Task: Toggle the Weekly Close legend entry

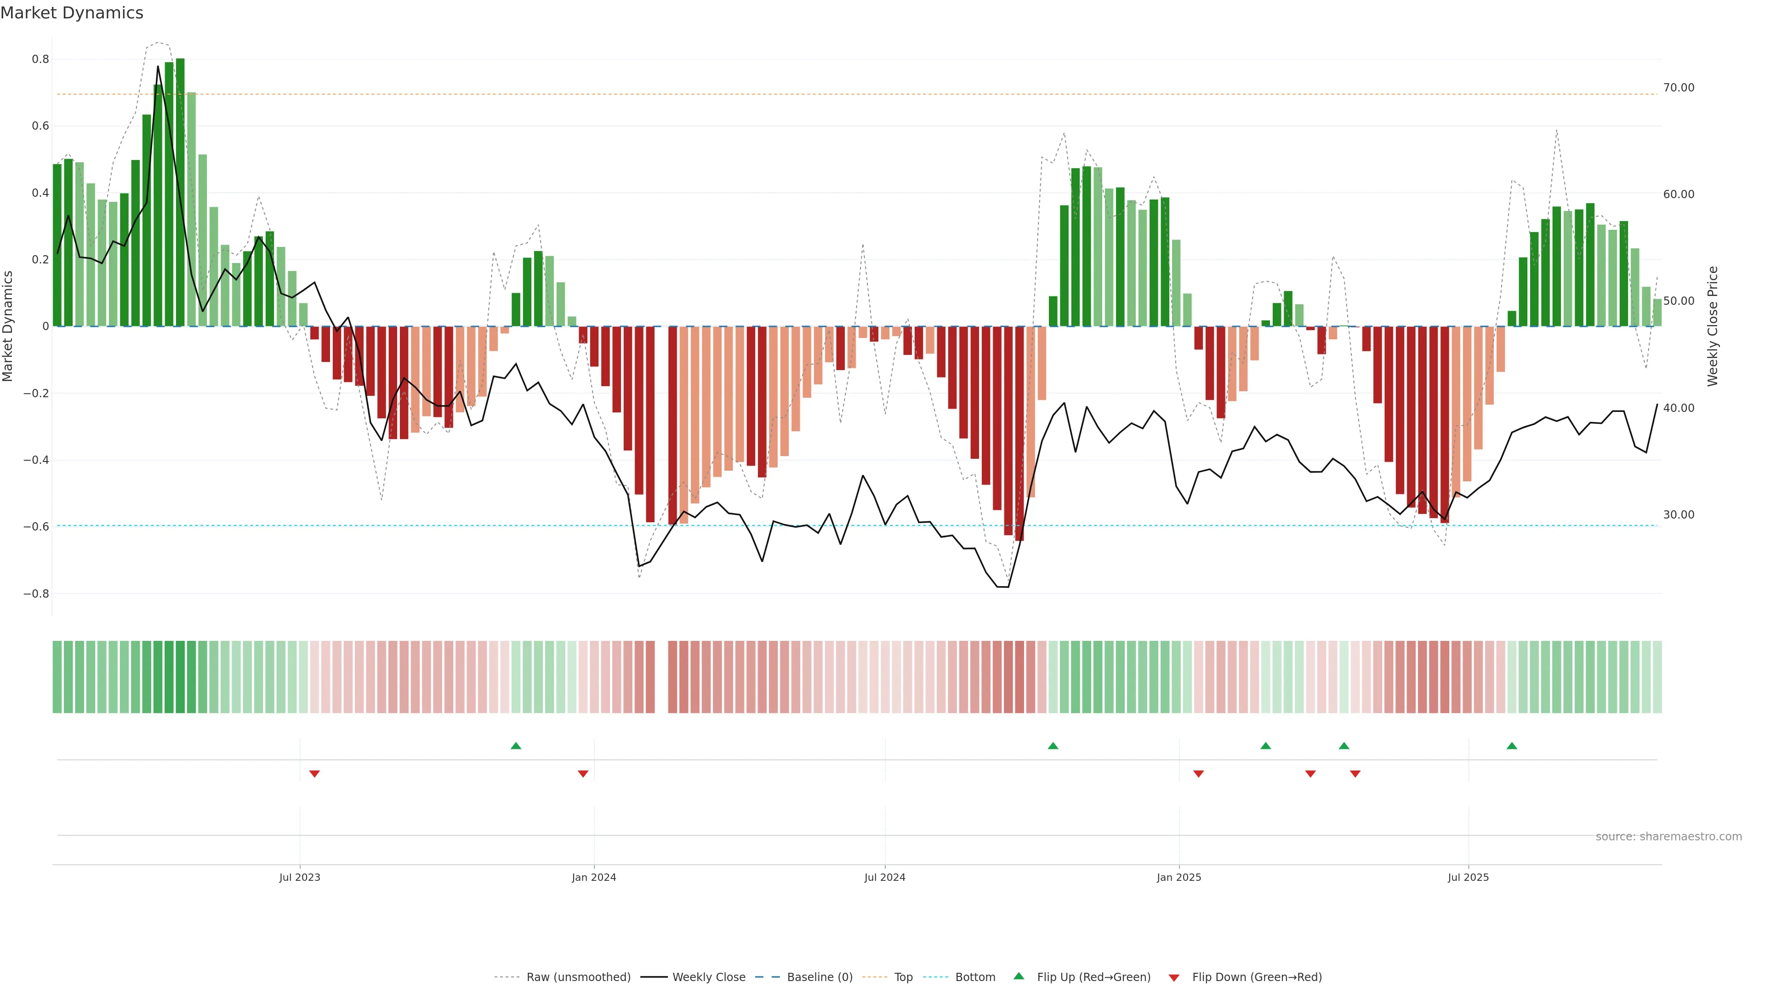Action: tap(708, 976)
